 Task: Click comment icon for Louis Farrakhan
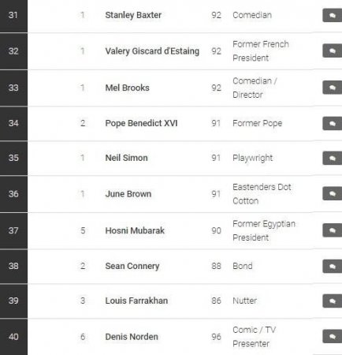(333, 301)
